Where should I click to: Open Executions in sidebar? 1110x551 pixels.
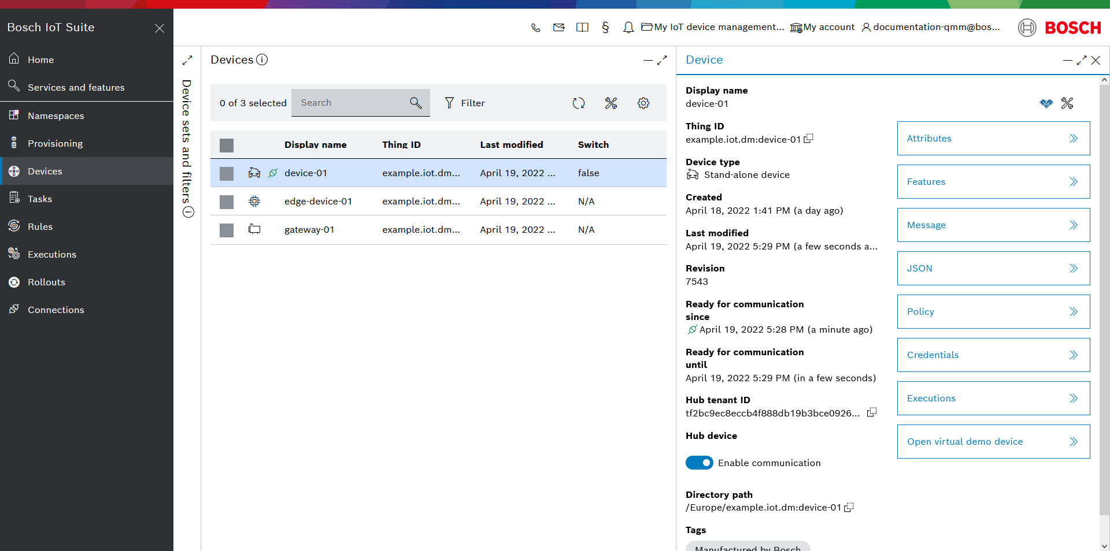87,254
